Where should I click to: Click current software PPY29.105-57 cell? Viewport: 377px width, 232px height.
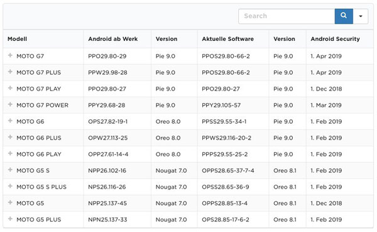[x=221, y=106]
